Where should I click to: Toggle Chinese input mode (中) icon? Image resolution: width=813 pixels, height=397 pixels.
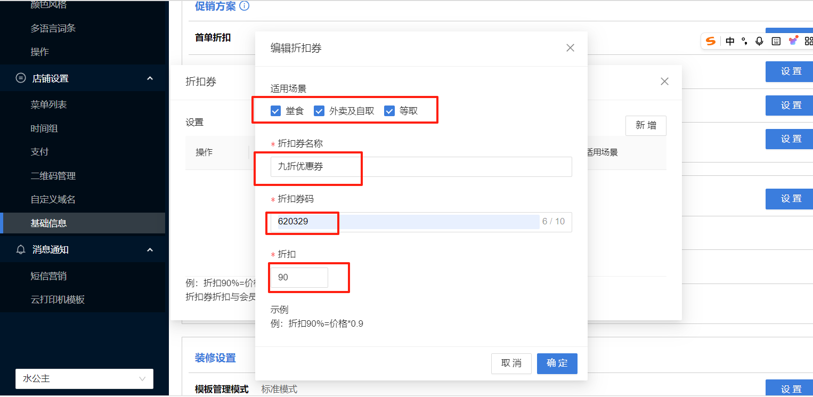(730, 41)
